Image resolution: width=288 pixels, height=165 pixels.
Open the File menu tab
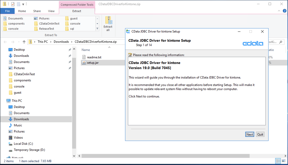click(x=7, y=11)
